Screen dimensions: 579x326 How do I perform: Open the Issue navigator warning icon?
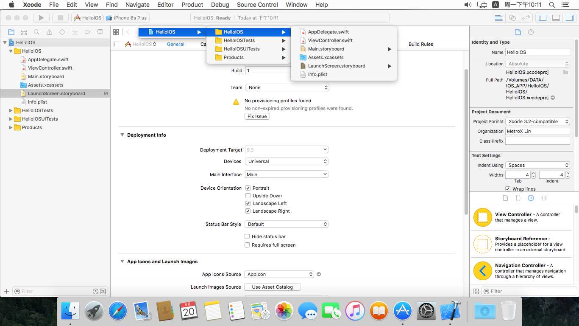49,32
